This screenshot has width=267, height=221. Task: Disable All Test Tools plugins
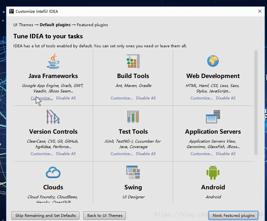[x=146, y=154]
